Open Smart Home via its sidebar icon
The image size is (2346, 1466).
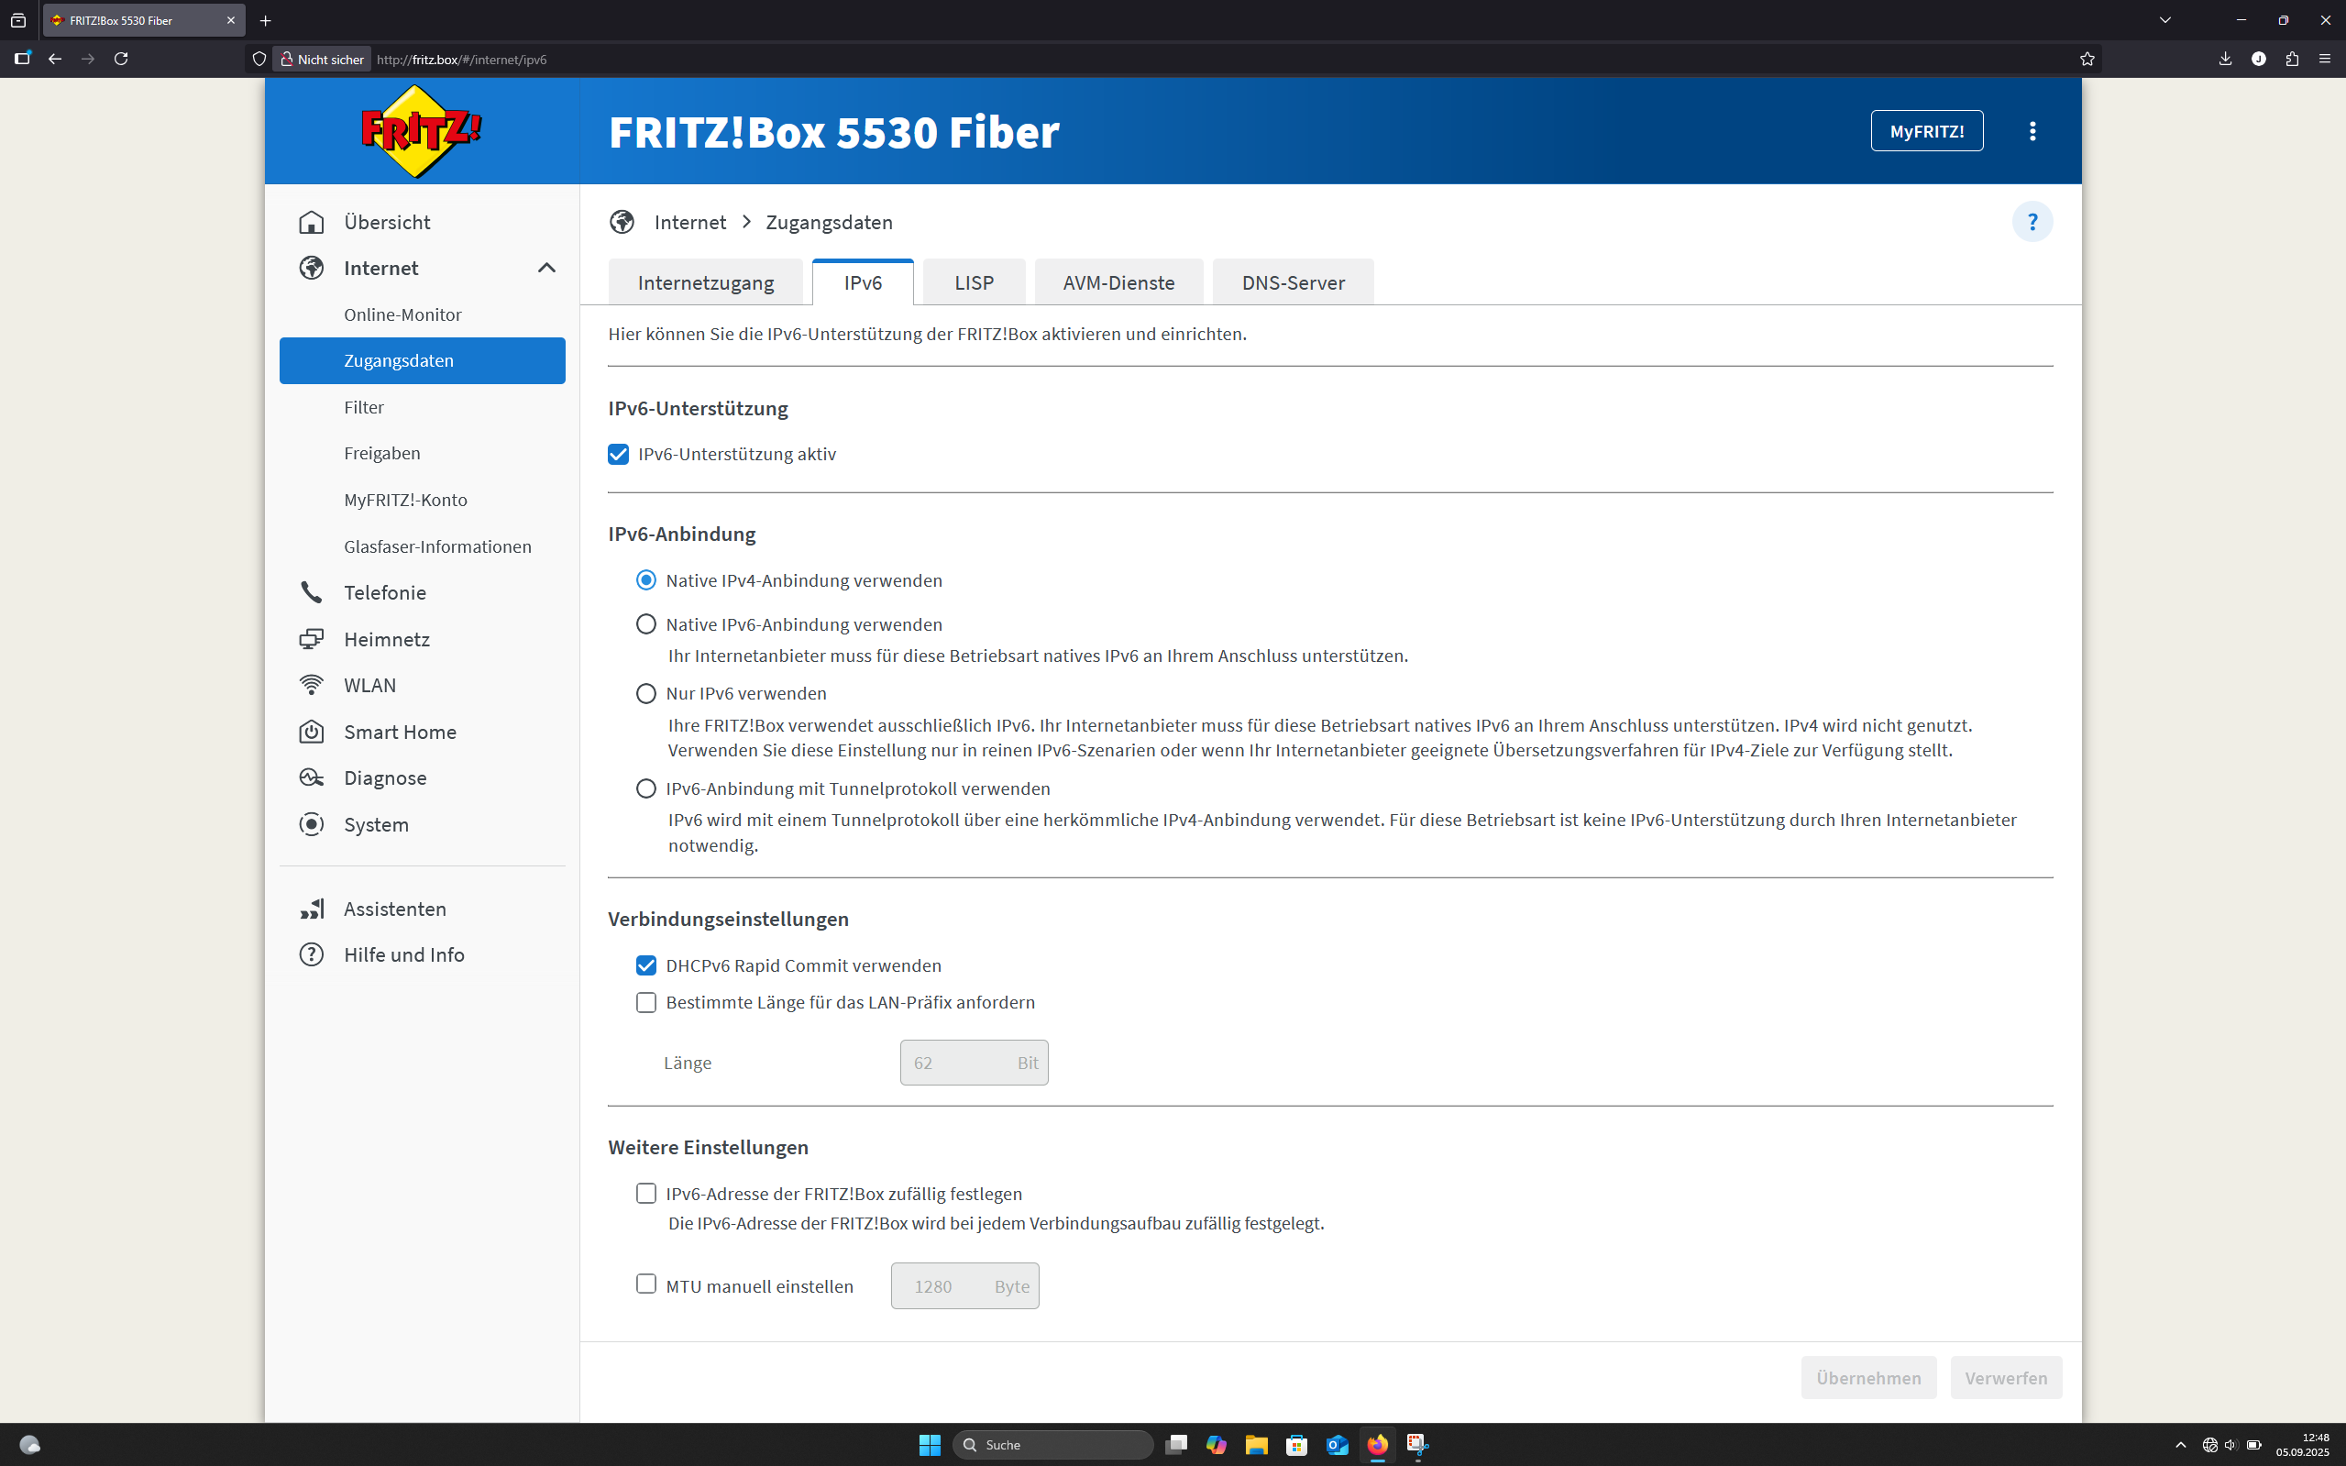tap(311, 732)
